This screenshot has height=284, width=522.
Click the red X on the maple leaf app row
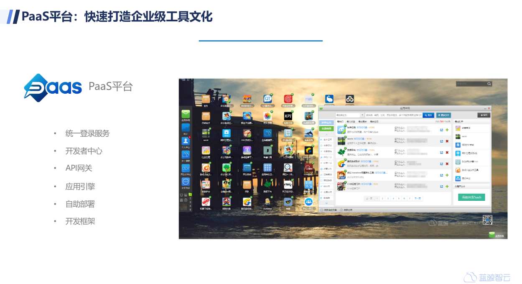(447, 153)
